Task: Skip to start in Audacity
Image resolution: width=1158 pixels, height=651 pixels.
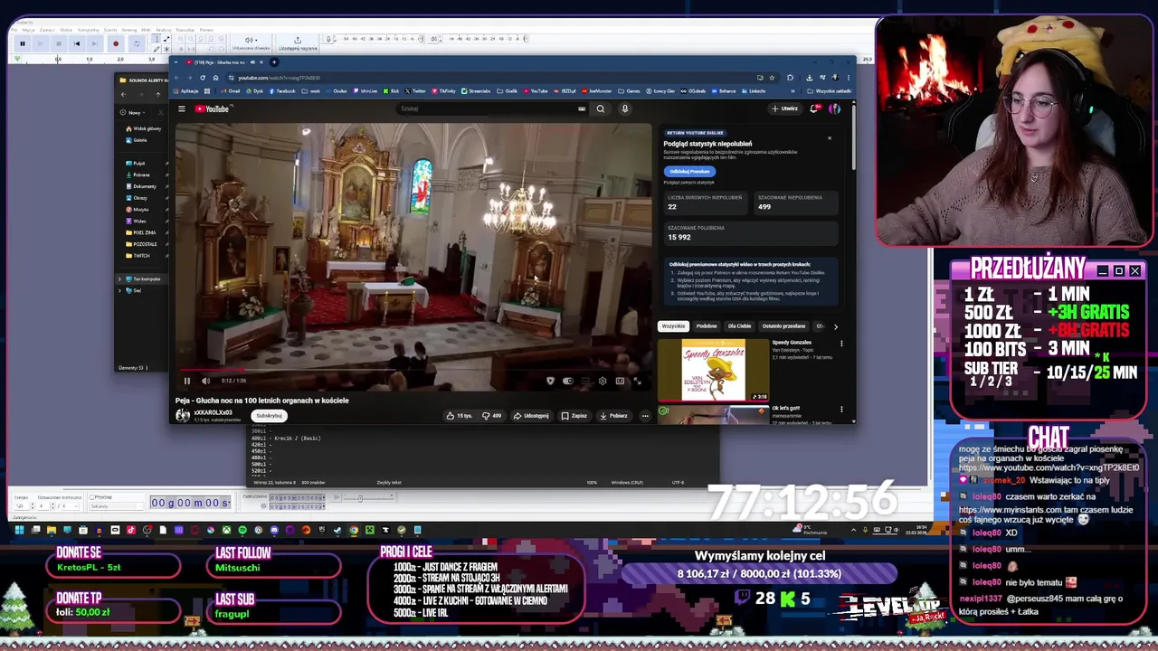Action: pos(77,43)
